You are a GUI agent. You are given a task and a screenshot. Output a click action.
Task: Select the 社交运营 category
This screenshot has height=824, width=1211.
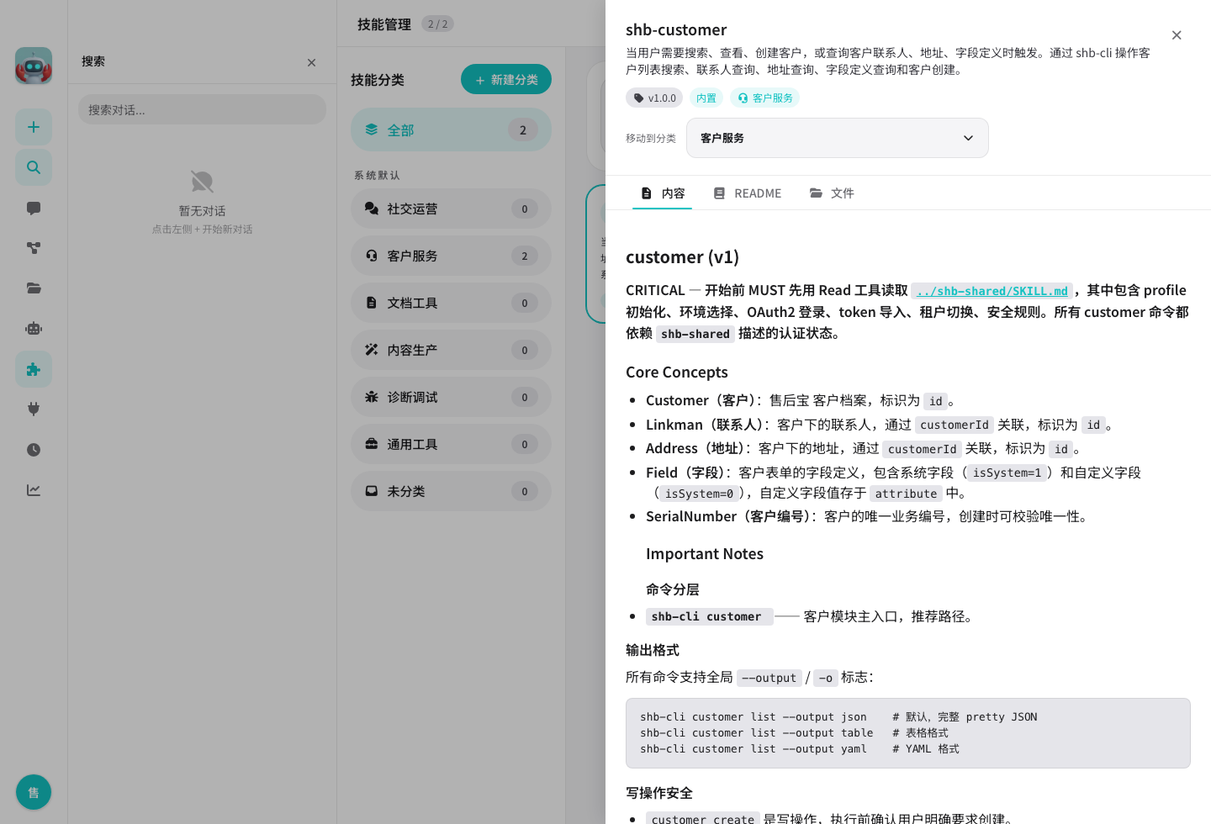[x=451, y=209]
